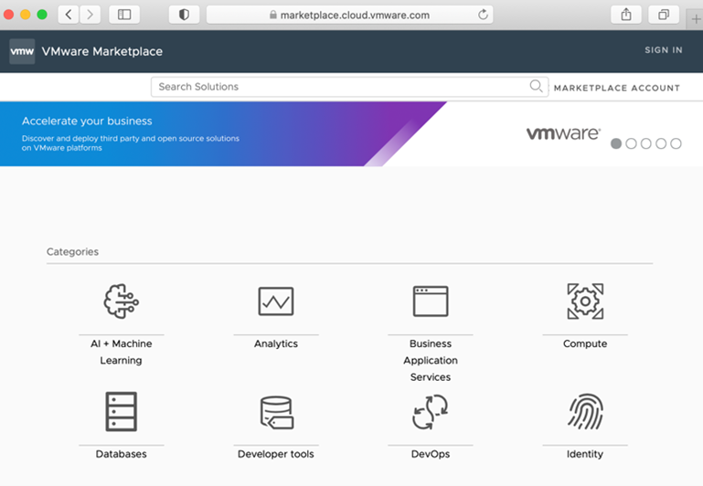
Task: Open MARKETPLACE ACCOUNT link
Action: point(617,88)
